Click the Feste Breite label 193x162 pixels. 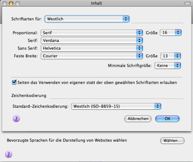(x=26, y=56)
